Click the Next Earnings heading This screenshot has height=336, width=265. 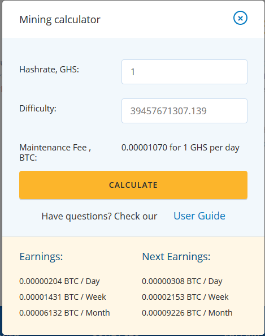point(176,256)
